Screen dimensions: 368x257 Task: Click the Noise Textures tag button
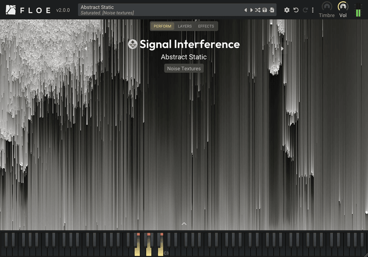click(184, 68)
